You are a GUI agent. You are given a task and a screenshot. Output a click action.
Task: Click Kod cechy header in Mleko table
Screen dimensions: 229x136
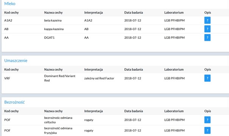(11, 12)
